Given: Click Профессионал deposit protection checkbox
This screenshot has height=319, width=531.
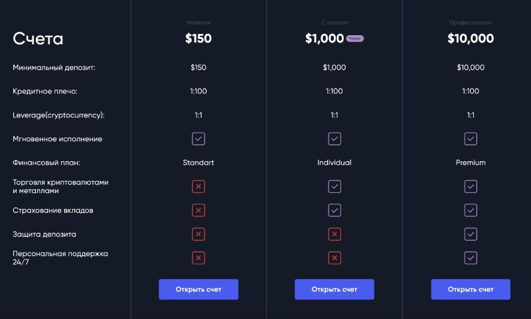Looking at the screenshot, I should [x=471, y=234].
